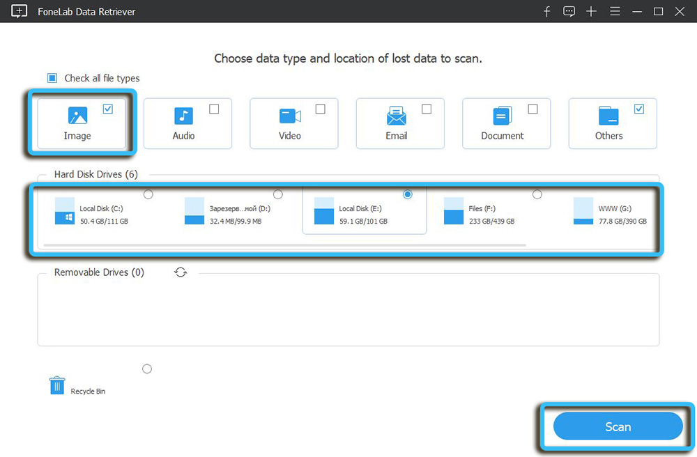
Task: Refresh the Removable Drives list
Action: pos(181,272)
